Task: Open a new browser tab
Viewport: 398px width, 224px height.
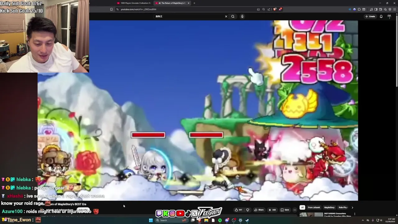Action: 194,3
